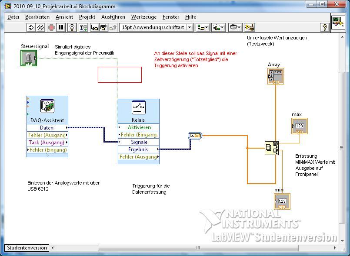Click the scroll left arrow
Screen dimensions: 350x256
pyautogui.click(x=53, y=248)
